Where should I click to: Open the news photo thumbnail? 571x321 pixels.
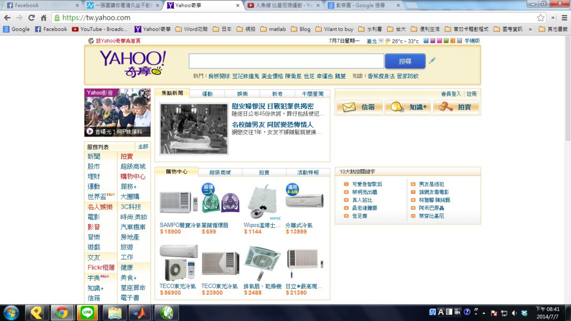194,128
